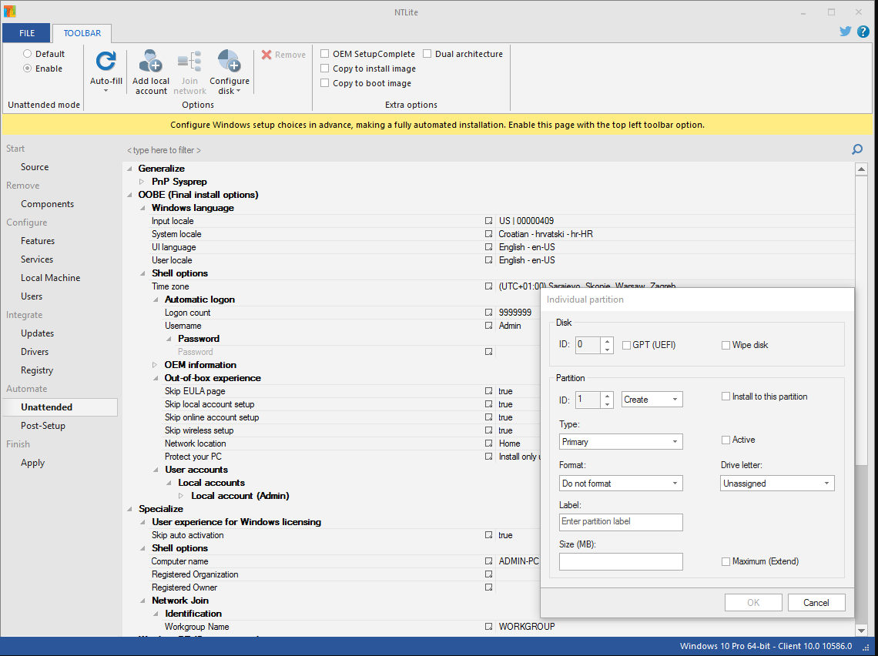This screenshot has height=656, width=878.
Task: Click the edit icon for Username
Action: 489,326
